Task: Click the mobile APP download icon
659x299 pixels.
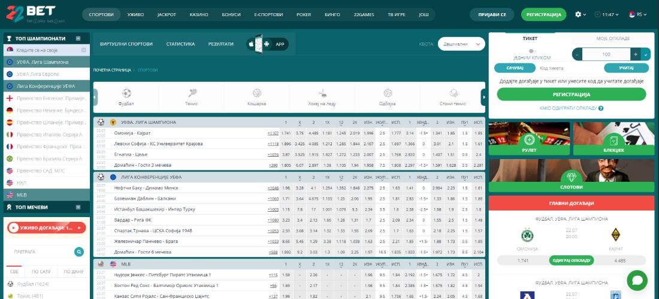Action: tap(267, 44)
